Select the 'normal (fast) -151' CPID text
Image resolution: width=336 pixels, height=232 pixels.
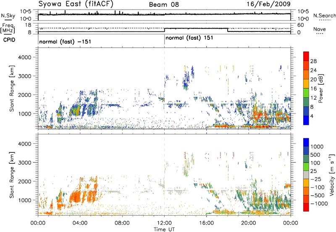click(65, 41)
